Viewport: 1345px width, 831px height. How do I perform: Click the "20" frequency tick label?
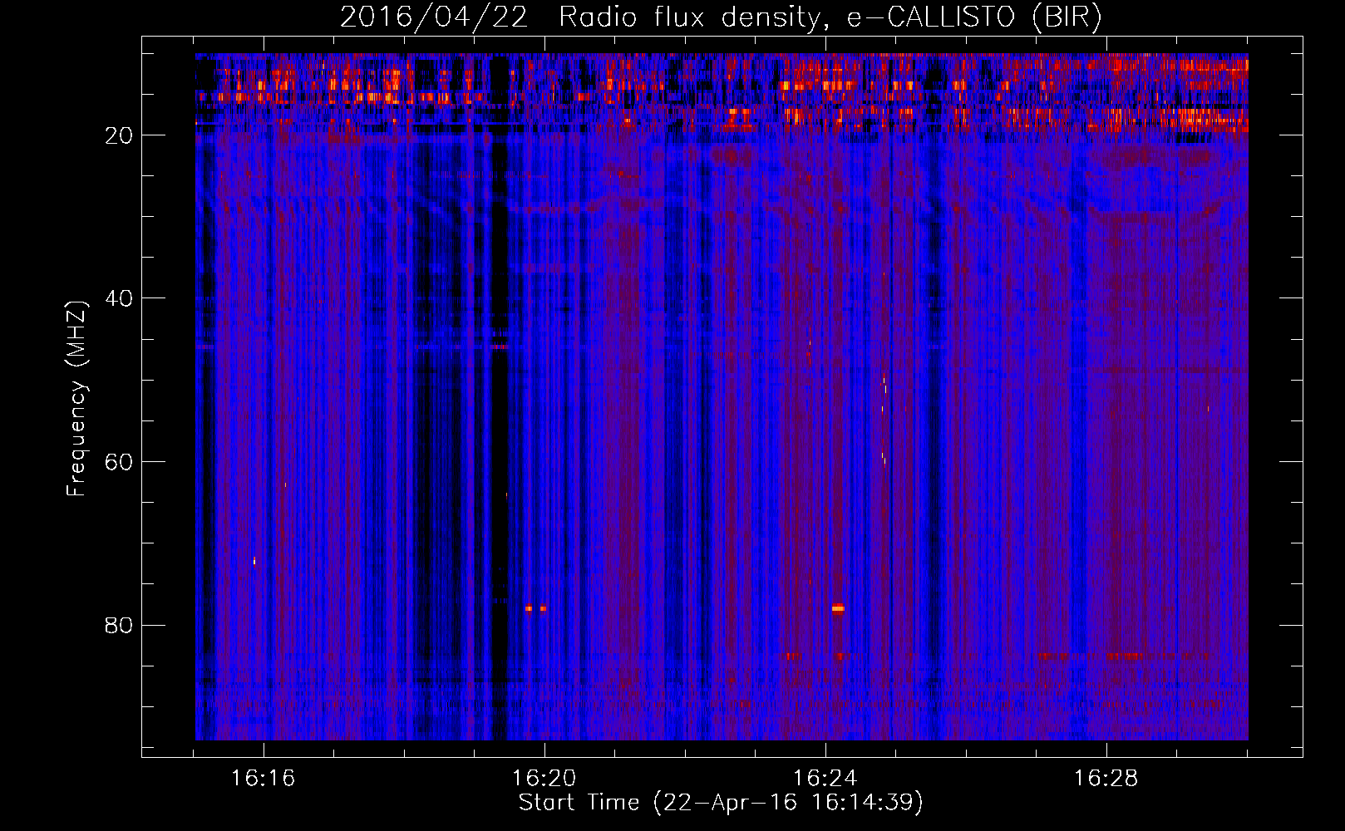[119, 135]
